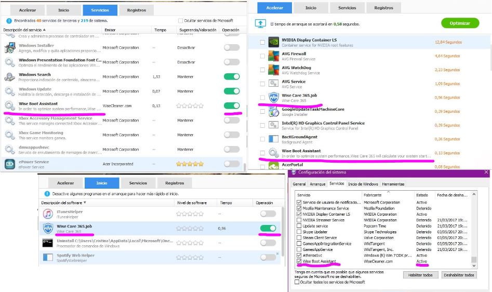Viewport: 492px width, 292px height.
Task: Click the Wise Boot Assistant icon in Acelerar list
Action: click(x=274, y=153)
